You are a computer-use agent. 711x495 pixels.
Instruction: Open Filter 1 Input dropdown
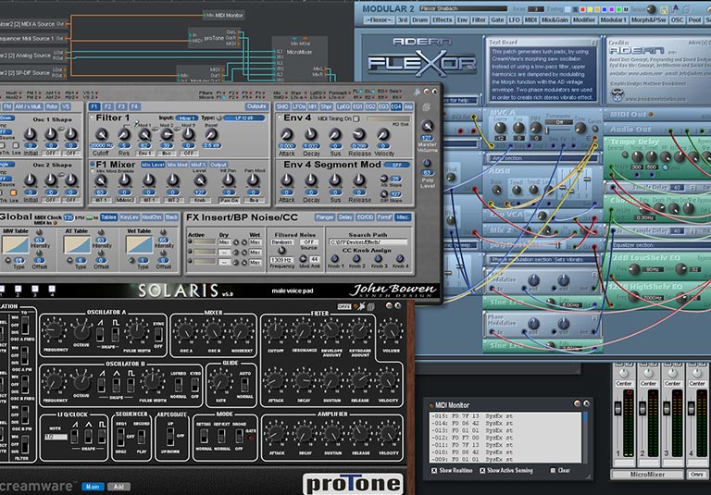[186, 118]
